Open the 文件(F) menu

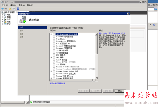5,5
